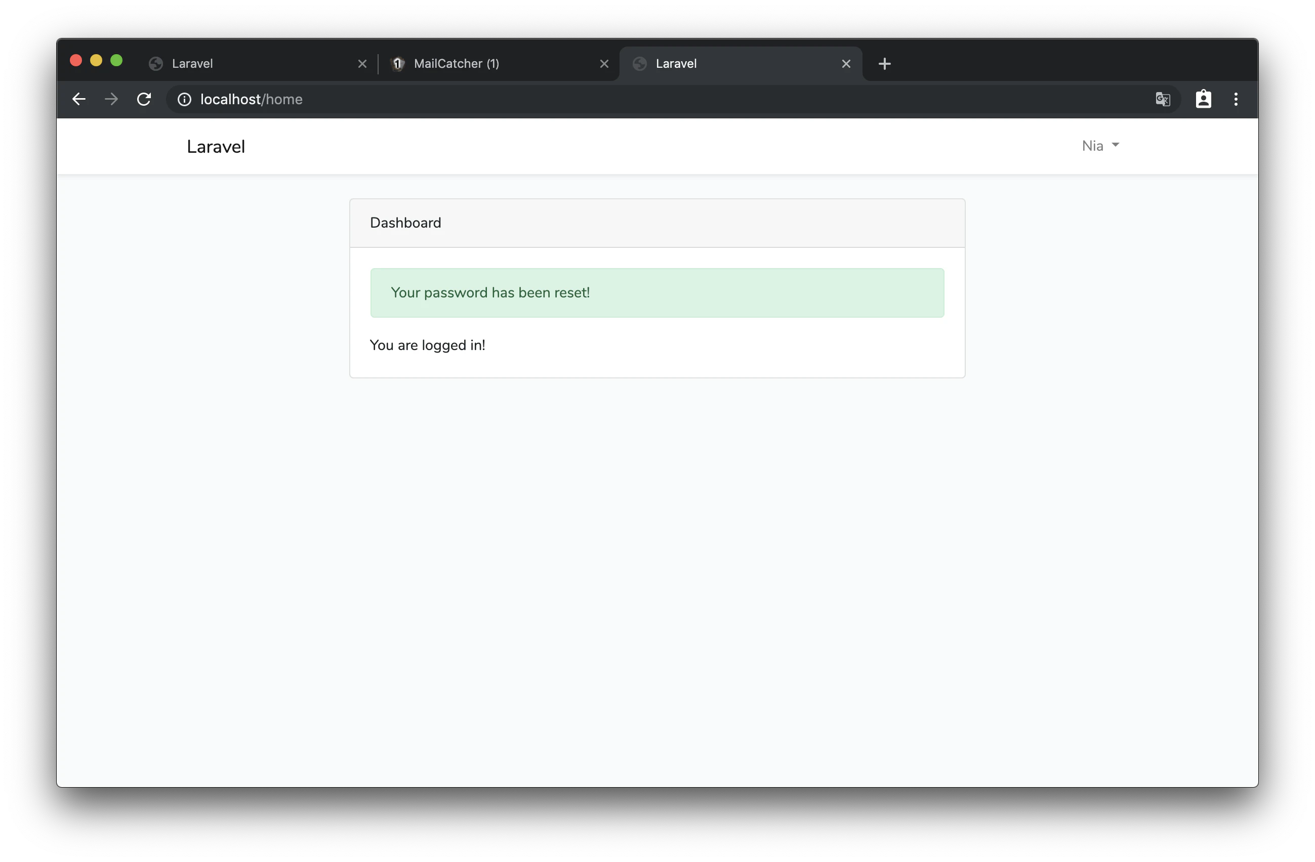The height and width of the screenshot is (862, 1315).
Task: Click the 'Your password has been reset!' alert
Action: 657,293
